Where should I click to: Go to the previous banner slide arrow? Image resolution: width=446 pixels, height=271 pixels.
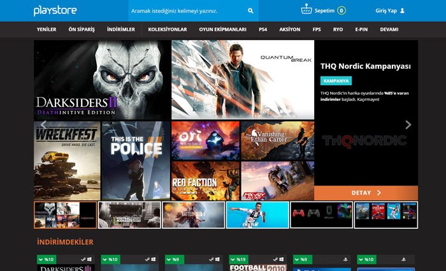pyautogui.click(x=43, y=124)
